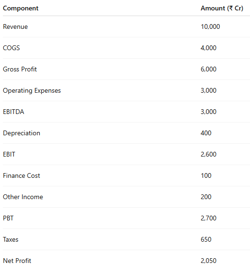Click the 4,000 COGS amount
This screenshot has height=271, width=250.
(x=208, y=48)
